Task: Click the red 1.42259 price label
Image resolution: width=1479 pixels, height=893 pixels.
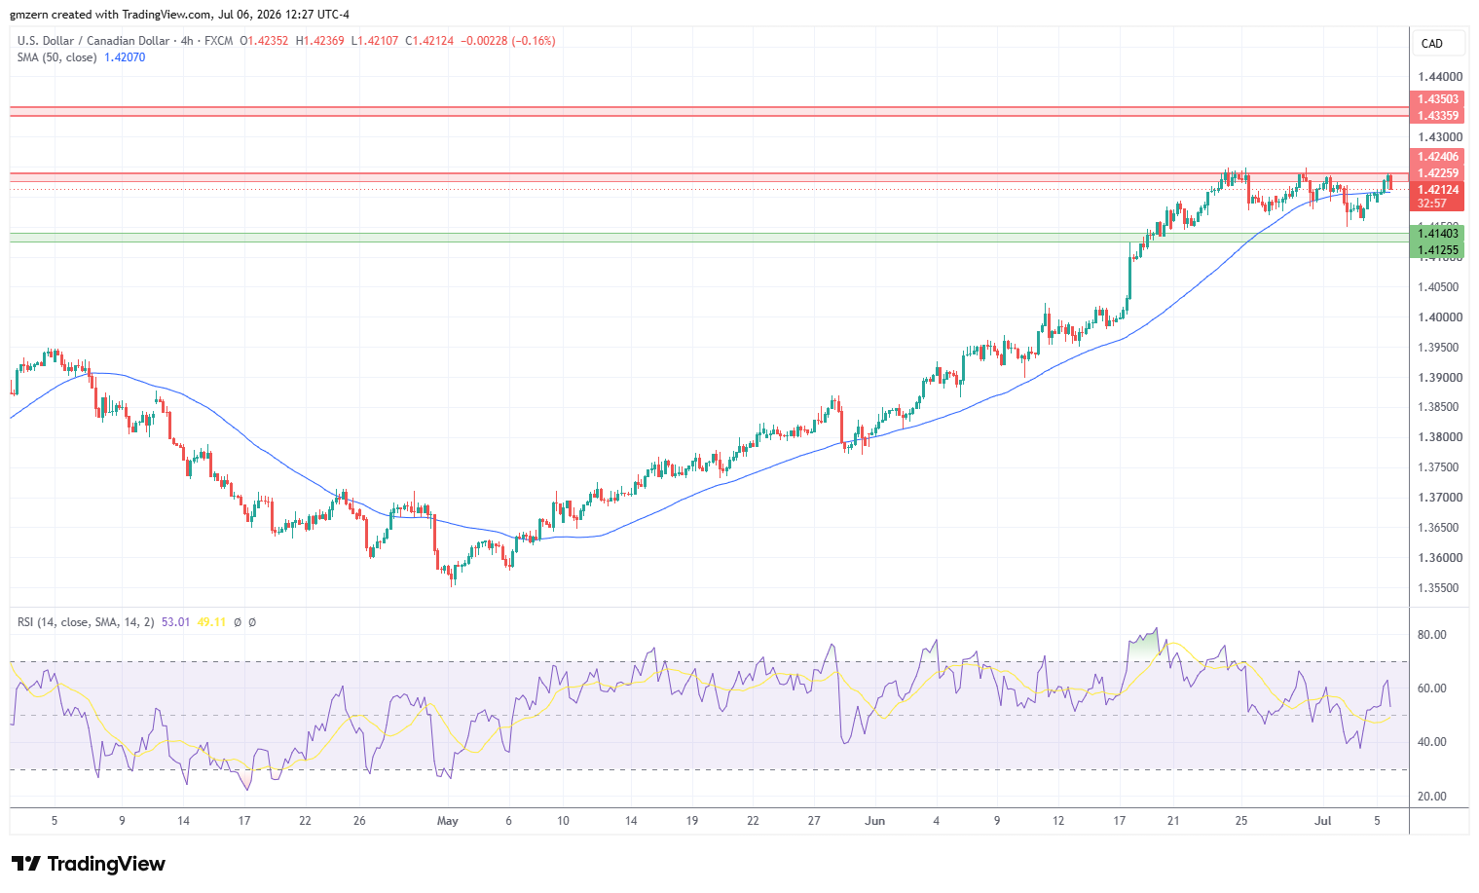Action: pyautogui.click(x=1437, y=173)
